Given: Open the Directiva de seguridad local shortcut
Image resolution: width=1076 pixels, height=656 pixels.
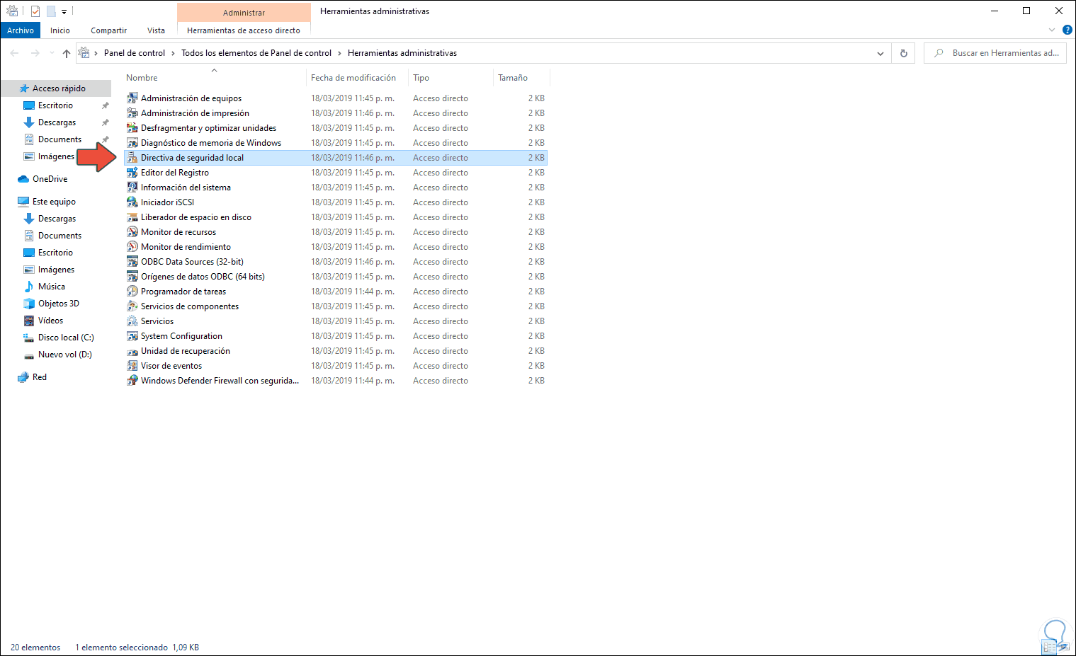Looking at the screenshot, I should [191, 157].
